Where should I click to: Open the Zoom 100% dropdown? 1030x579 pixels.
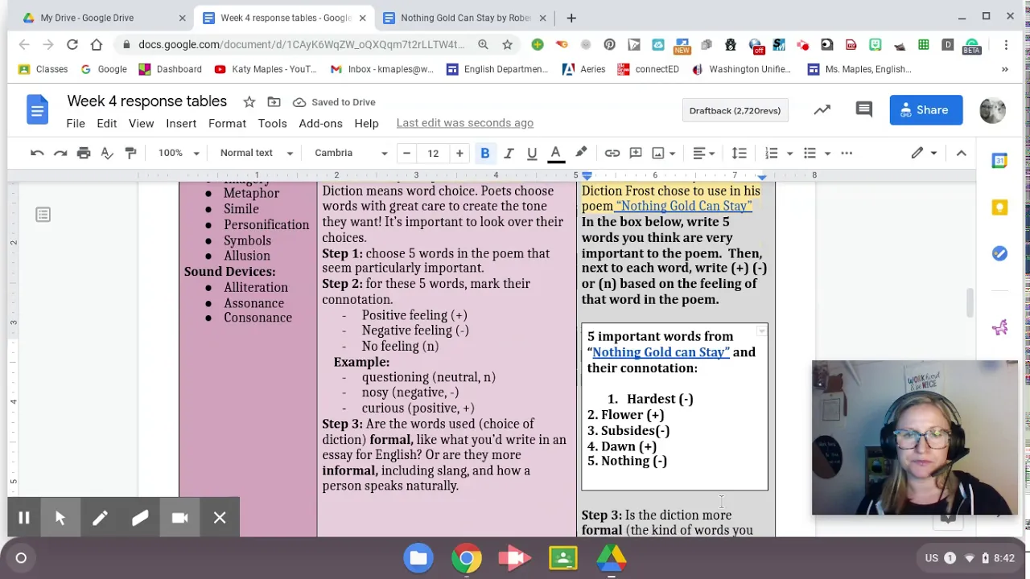coord(179,153)
